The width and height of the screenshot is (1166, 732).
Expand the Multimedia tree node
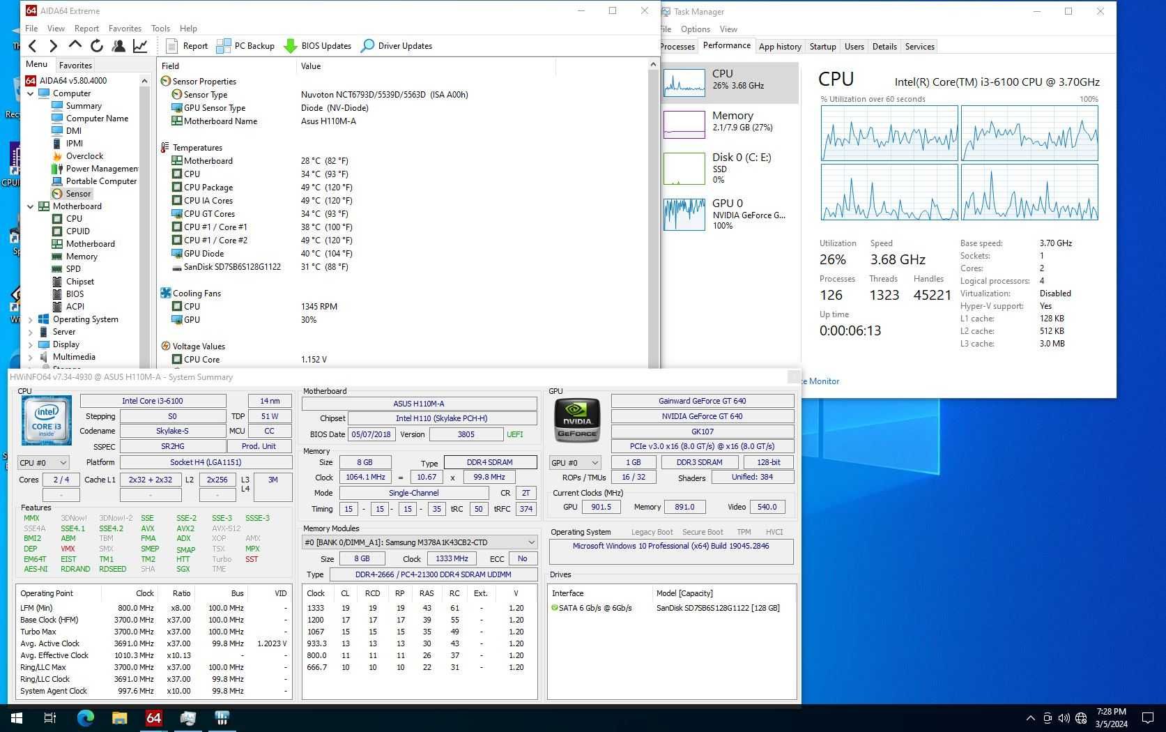click(31, 357)
